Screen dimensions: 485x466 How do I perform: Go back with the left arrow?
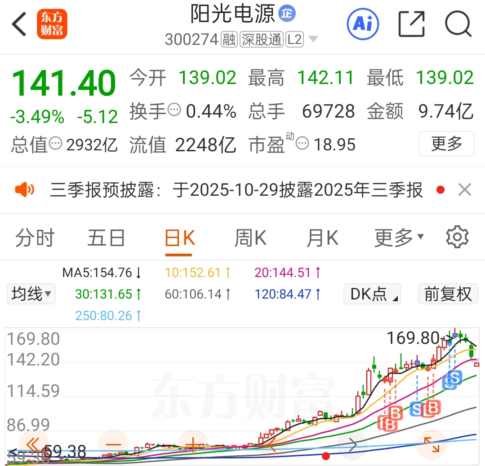pyautogui.click(x=19, y=24)
